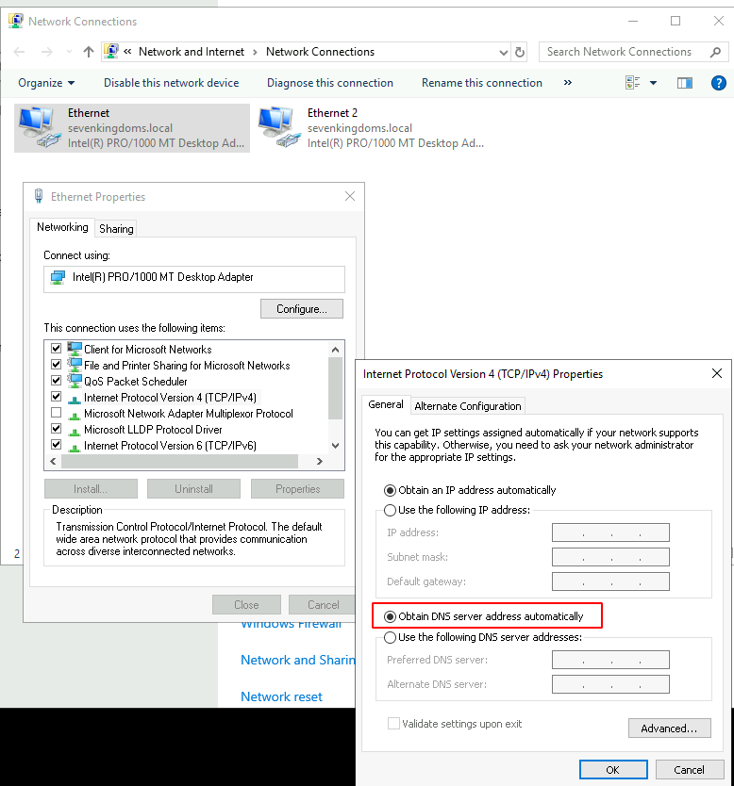
Task: Click the address bar location icon
Action: click(x=111, y=51)
